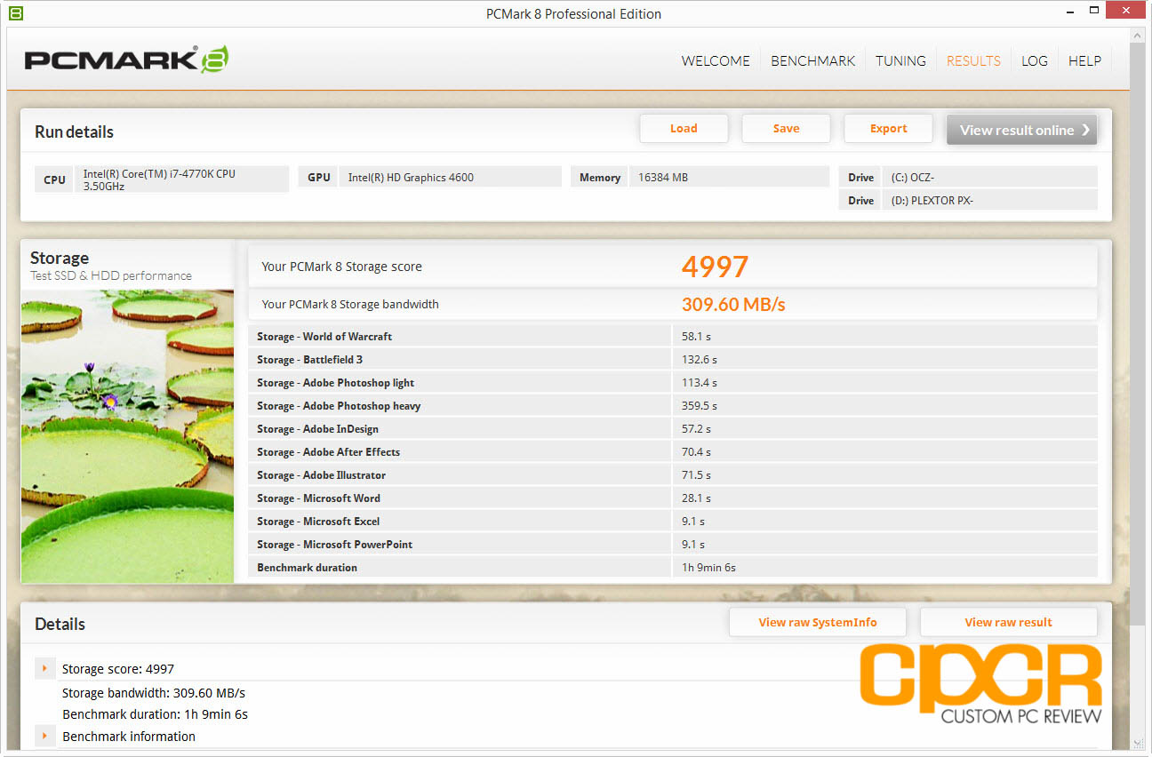Select the Storage - Microsoft Excel row

point(673,521)
